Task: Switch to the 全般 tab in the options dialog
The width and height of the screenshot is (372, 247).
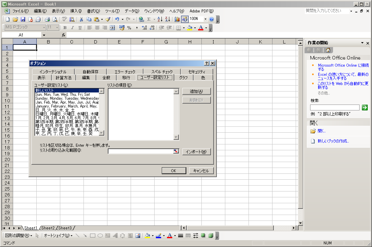Action: point(106,77)
